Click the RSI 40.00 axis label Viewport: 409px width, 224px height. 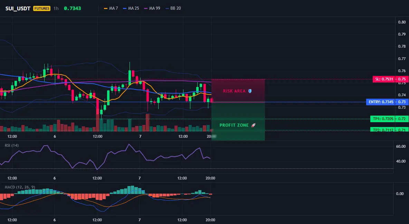(401, 161)
